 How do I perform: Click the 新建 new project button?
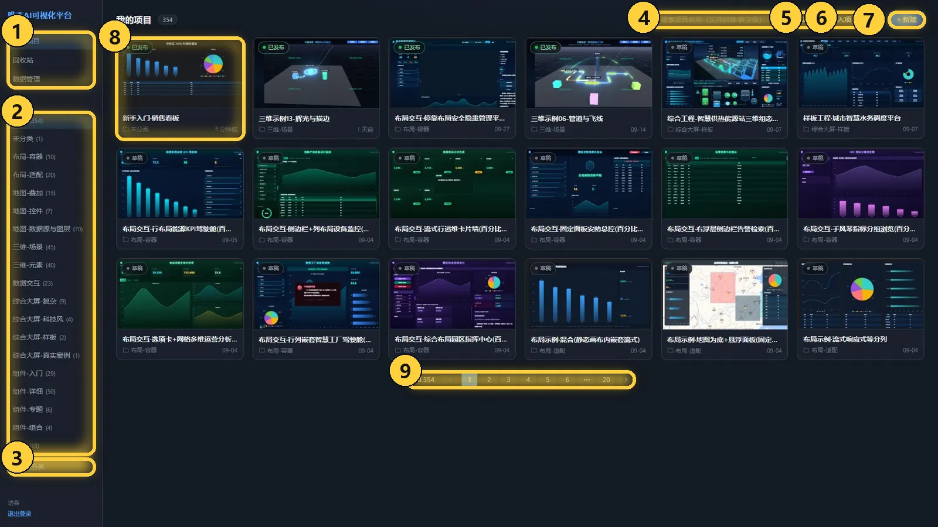click(x=907, y=20)
